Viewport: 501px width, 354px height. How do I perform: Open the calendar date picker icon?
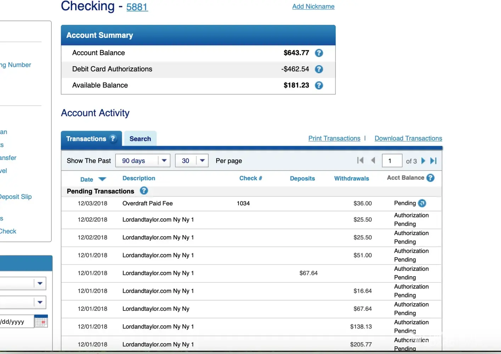(x=41, y=321)
